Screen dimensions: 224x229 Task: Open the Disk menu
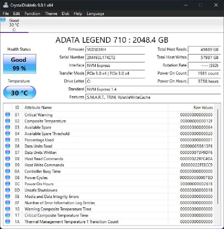click(x=65, y=13)
